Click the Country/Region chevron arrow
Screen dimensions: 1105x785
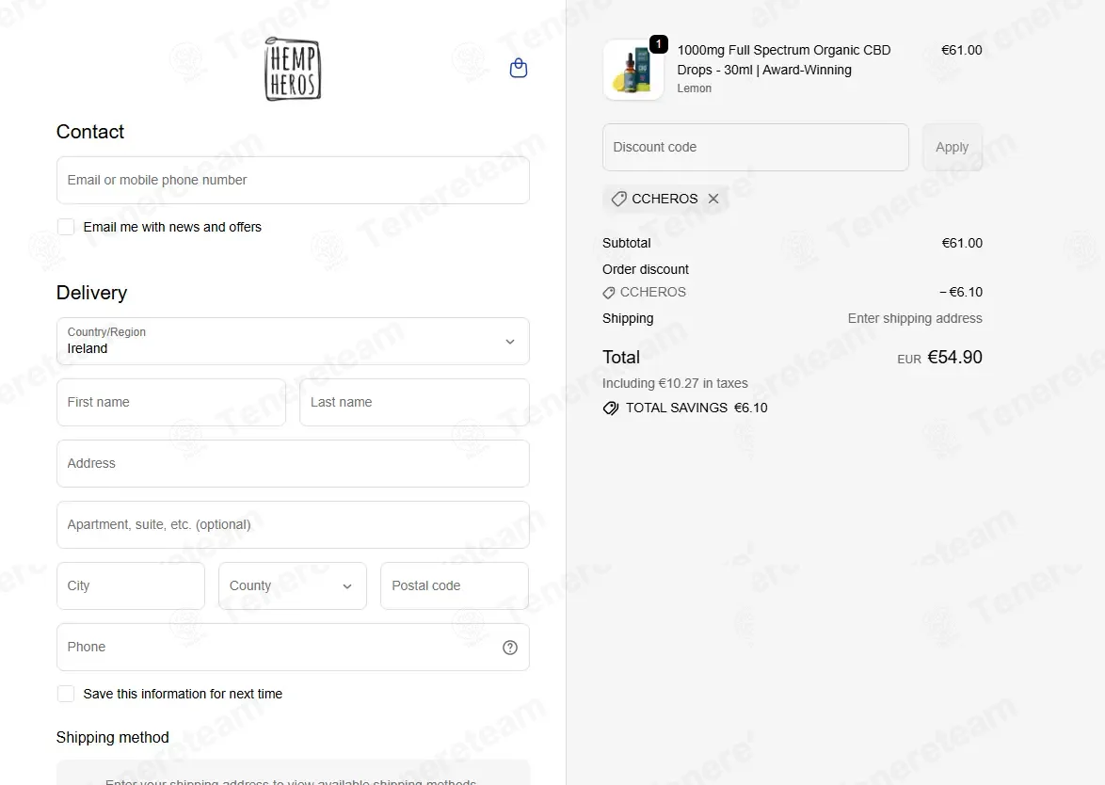509,342
